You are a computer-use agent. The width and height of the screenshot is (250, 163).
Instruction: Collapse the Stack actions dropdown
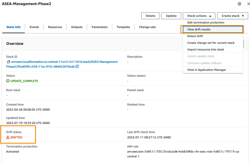(199, 16)
